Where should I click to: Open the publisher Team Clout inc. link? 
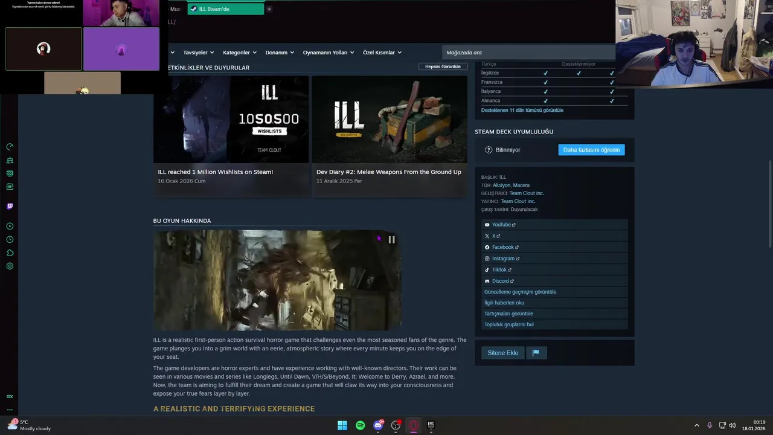coord(518,201)
